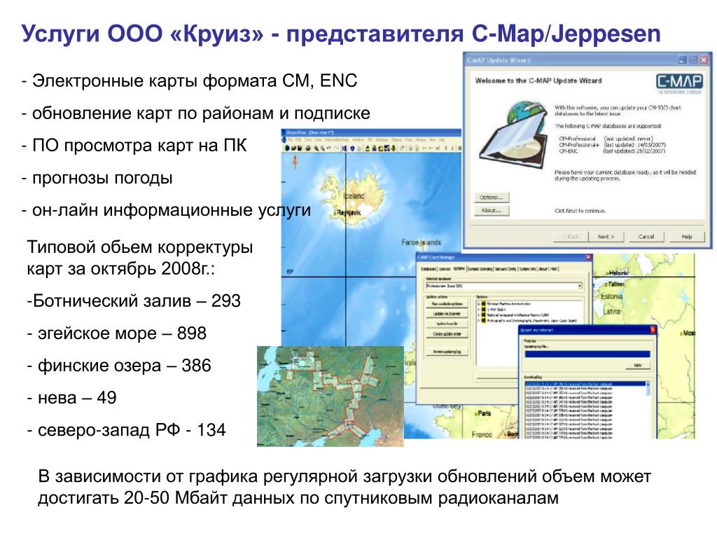Open the Selected database dropdown in Chart Manager
The width and height of the screenshot is (717, 538).
click(579, 286)
